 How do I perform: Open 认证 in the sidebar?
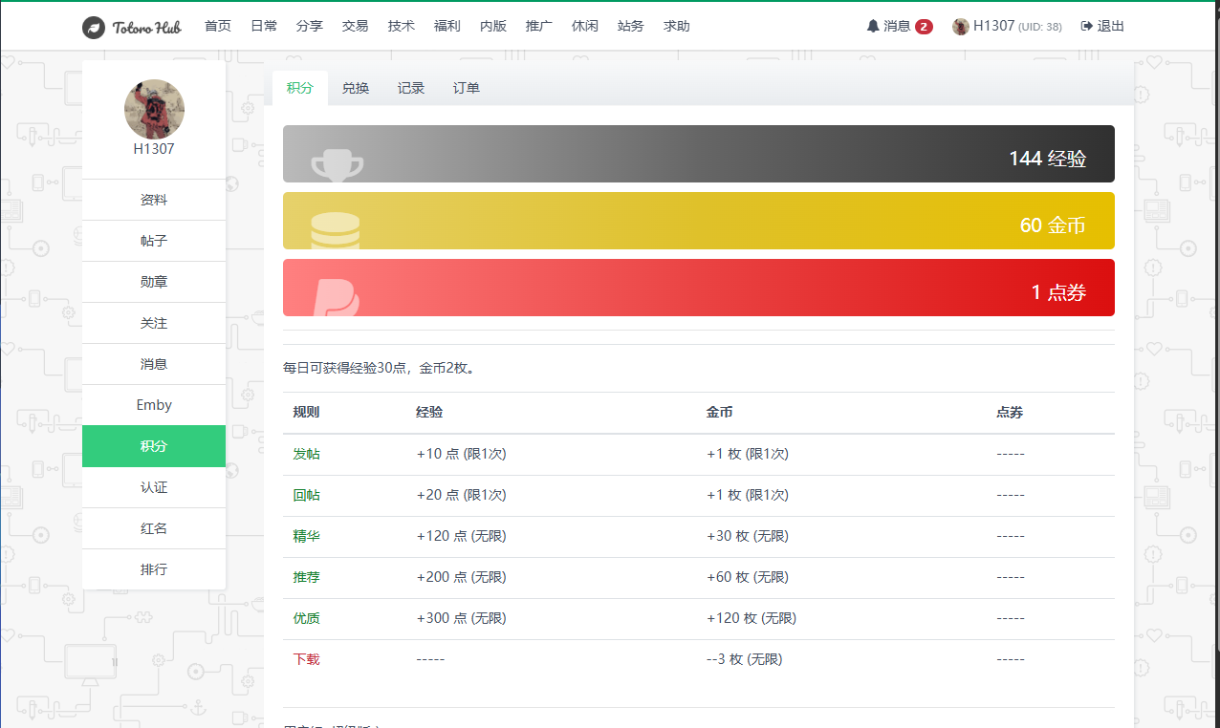tap(154, 487)
